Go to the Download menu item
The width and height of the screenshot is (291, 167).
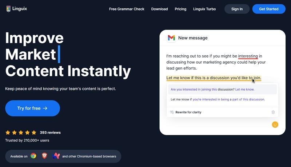click(x=159, y=9)
